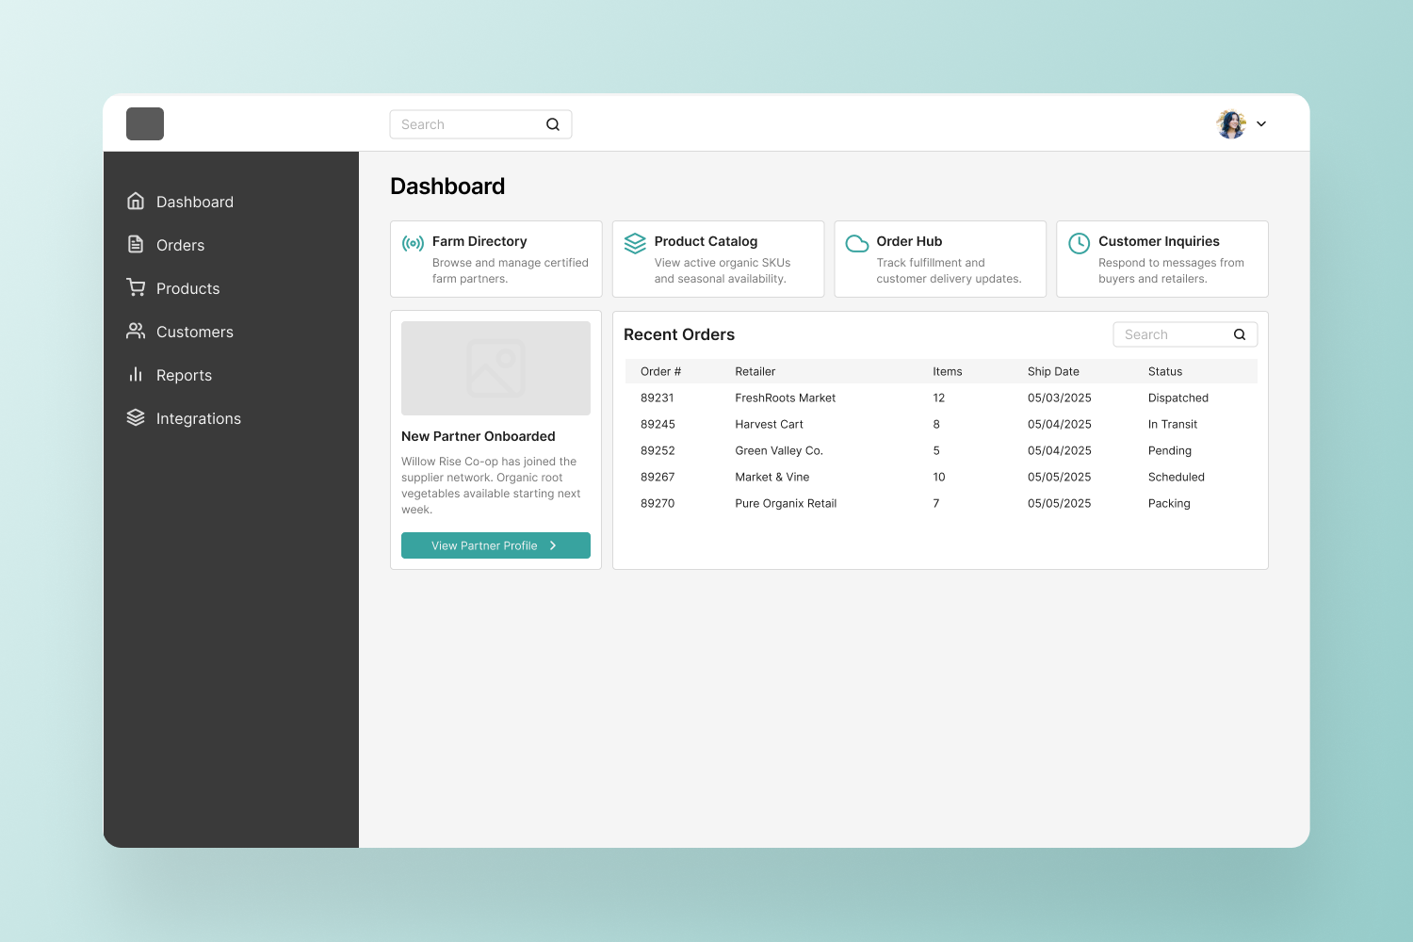Select order number 89245

(x=658, y=424)
